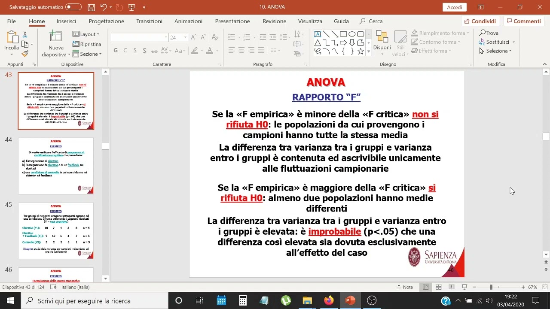Open the Inserisci ribbon tab
The image size is (550, 309).
[x=66, y=21]
